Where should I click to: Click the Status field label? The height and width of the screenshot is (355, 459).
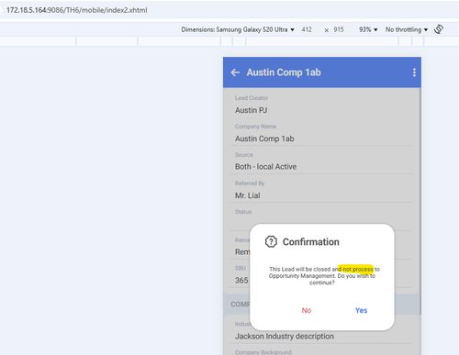point(243,212)
